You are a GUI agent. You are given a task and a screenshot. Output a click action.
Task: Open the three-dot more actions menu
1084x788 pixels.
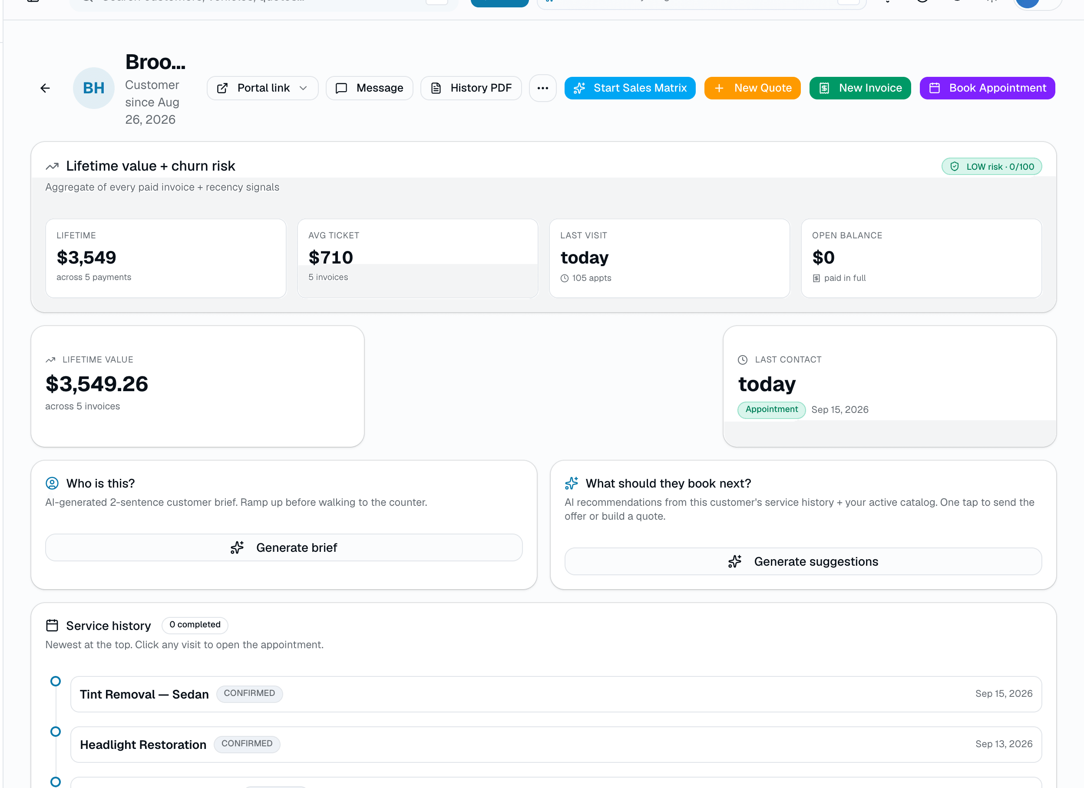[542, 88]
